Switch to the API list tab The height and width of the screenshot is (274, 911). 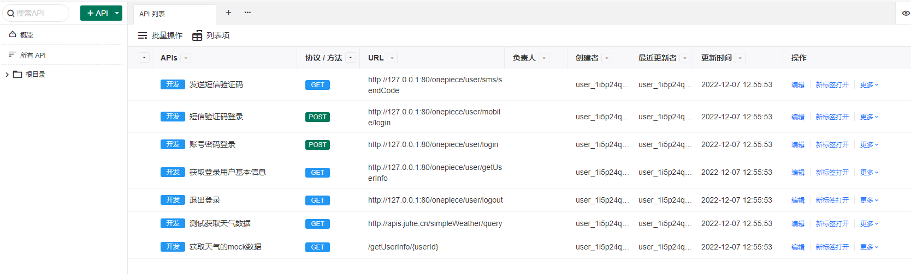(x=152, y=14)
